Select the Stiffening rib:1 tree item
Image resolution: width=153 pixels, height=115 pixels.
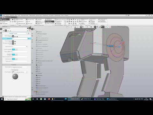(41, 94)
